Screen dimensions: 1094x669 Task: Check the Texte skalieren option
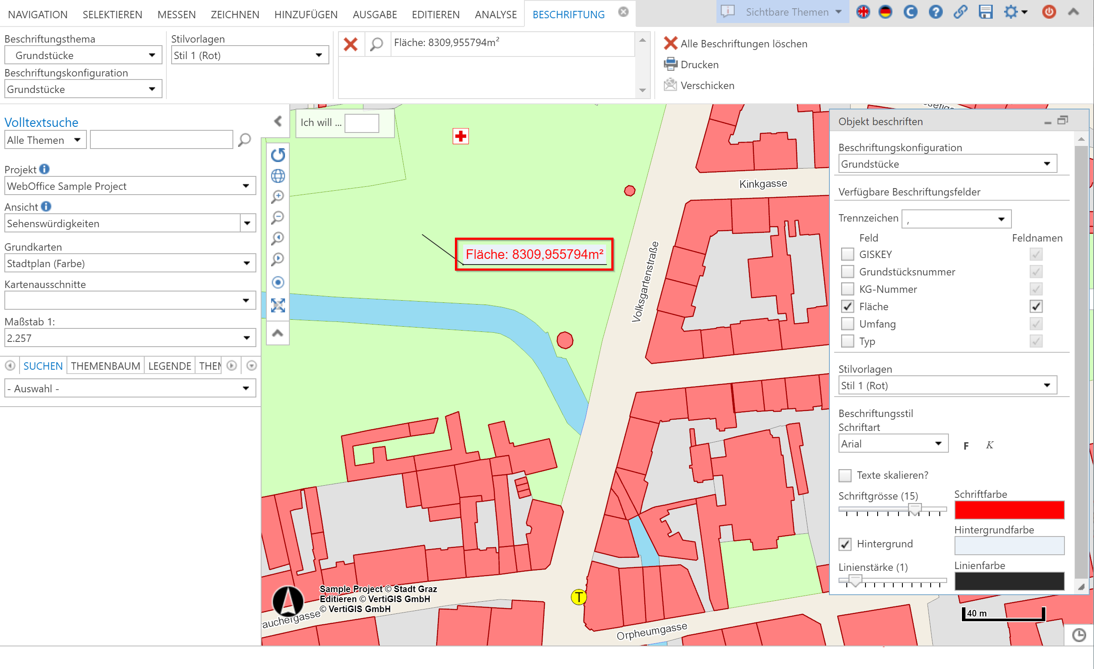click(845, 475)
